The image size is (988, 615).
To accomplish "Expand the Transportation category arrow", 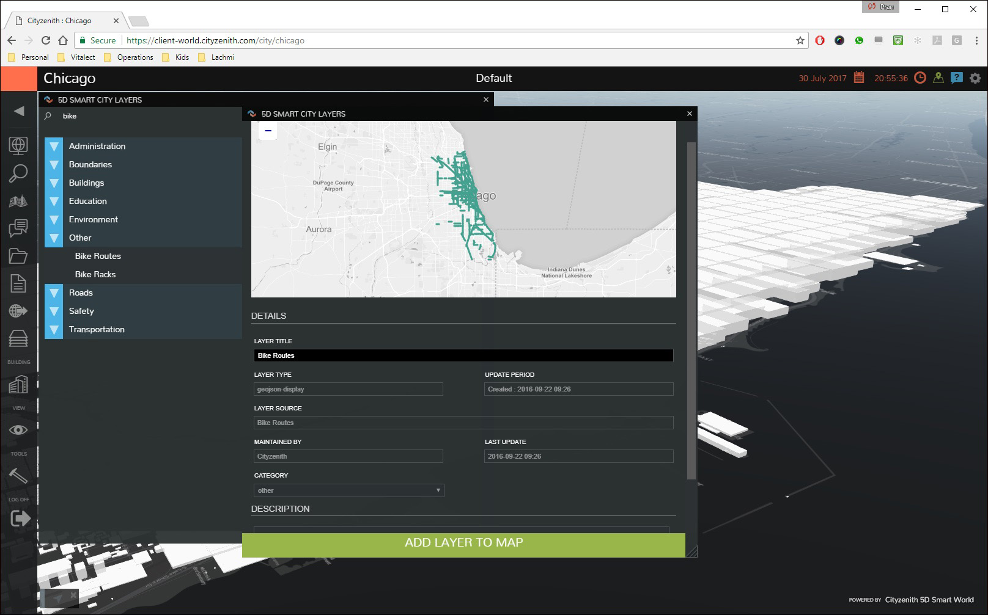I will coord(54,330).
